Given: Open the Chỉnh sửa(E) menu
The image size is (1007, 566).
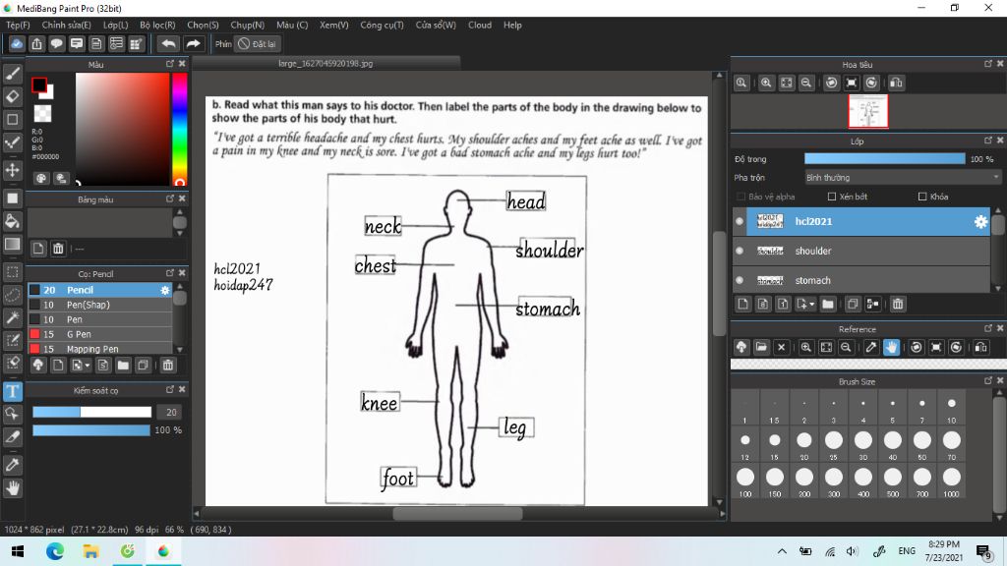Looking at the screenshot, I should coord(66,25).
